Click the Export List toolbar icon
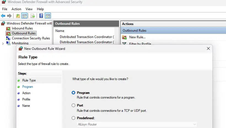The width and height of the screenshot is (226, 128). tap(33, 16)
